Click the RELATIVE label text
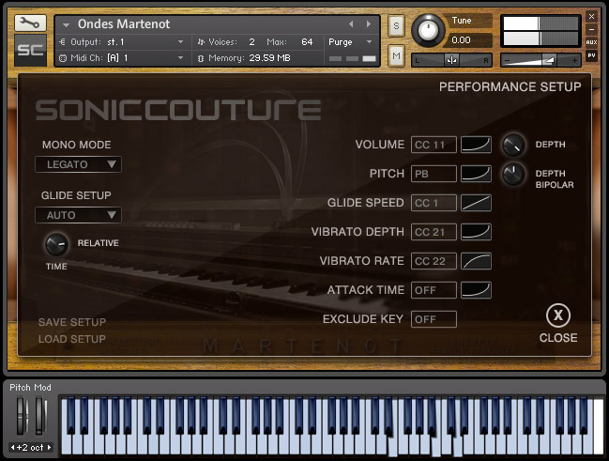This screenshot has height=461, width=609. click(99, 243)
